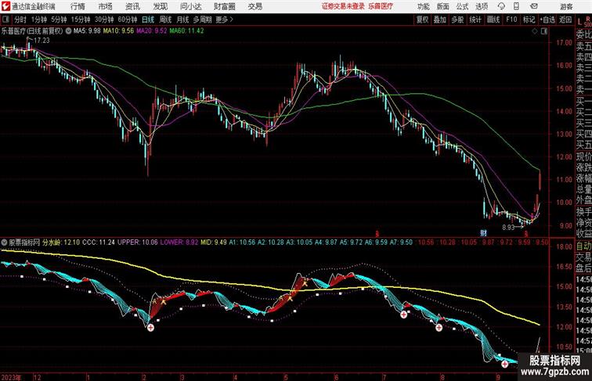
Task: Switch to the 5分钟 period
Action: coord(59,20)
